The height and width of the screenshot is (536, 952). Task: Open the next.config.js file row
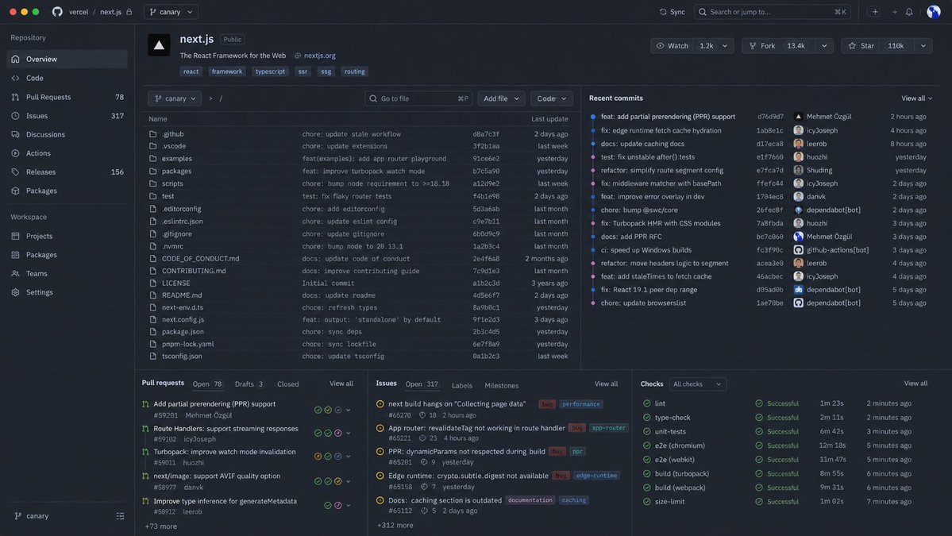coord(358,319)
